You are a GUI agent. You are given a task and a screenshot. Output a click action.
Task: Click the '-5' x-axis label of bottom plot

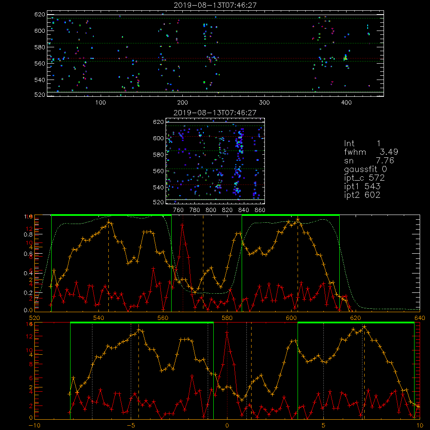[131, 425]
